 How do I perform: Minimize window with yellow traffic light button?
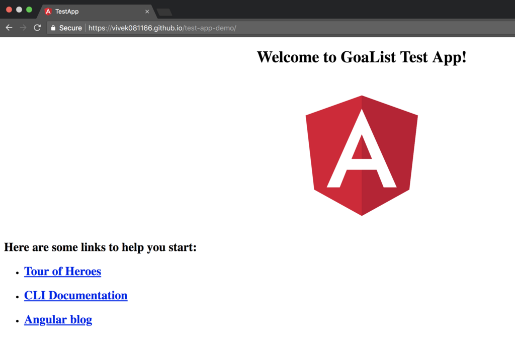pos(19,10)
